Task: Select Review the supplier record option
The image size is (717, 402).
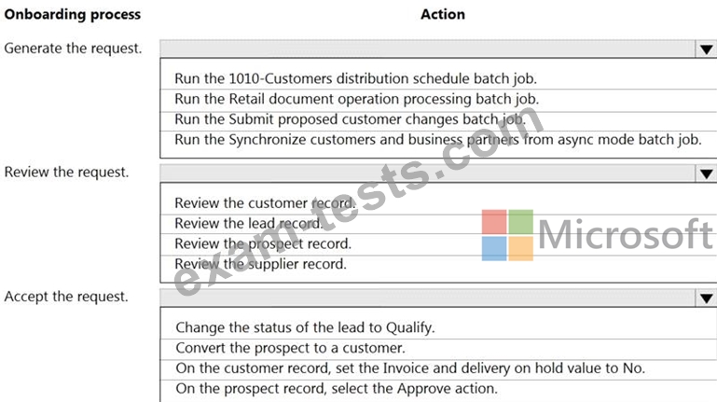Action: 260,264
